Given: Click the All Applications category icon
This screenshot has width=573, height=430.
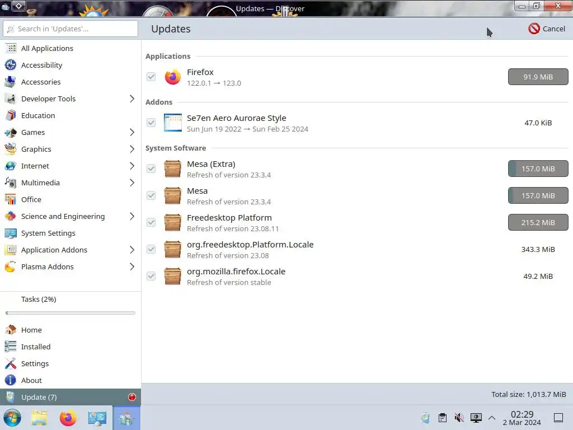Looking at the screenshot, I should click(x=11, y=48).
